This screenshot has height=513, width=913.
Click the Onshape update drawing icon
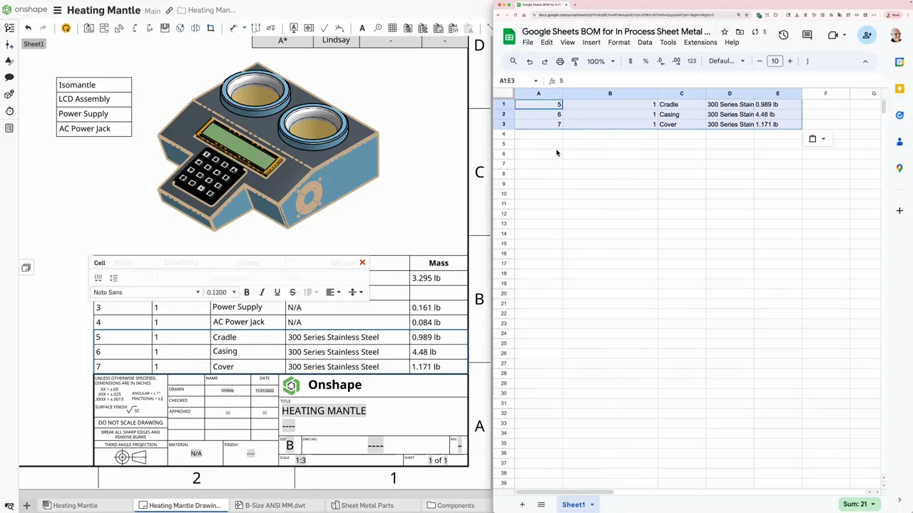point(66,28)
